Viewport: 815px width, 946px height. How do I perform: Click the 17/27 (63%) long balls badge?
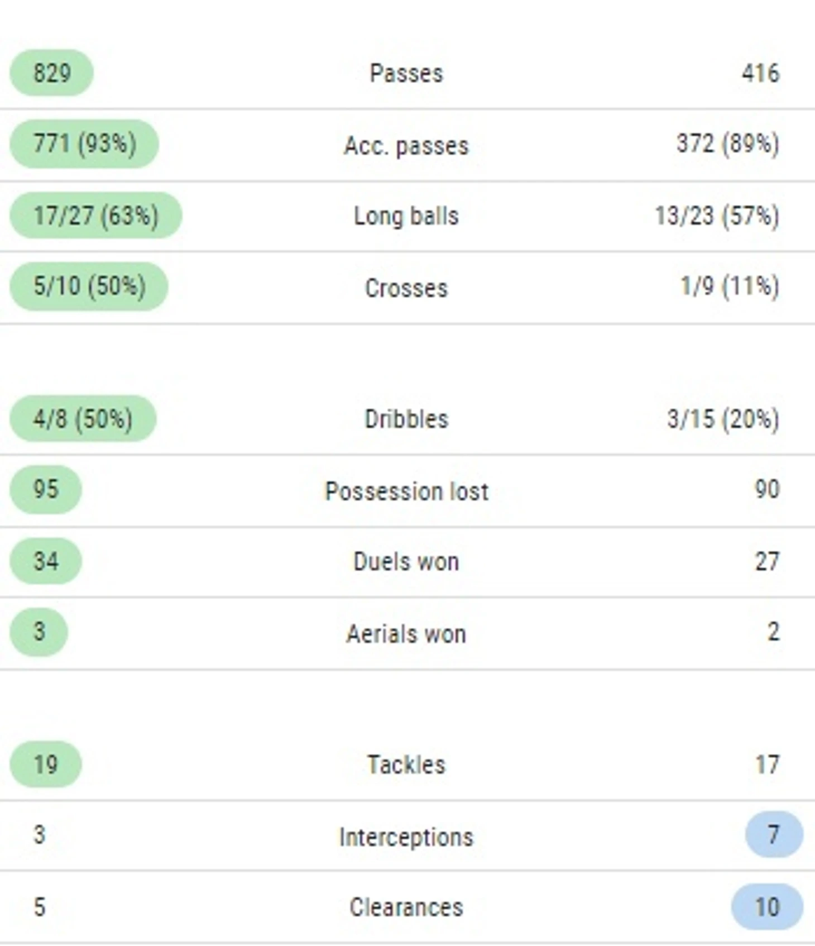(96, 216)
